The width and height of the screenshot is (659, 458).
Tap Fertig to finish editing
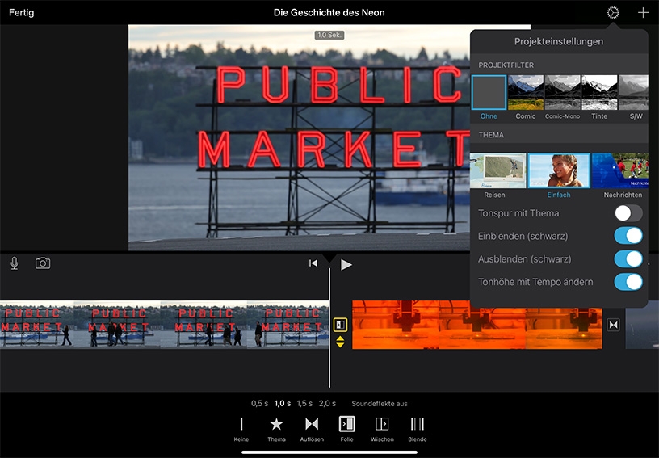[x=22, y=13]
